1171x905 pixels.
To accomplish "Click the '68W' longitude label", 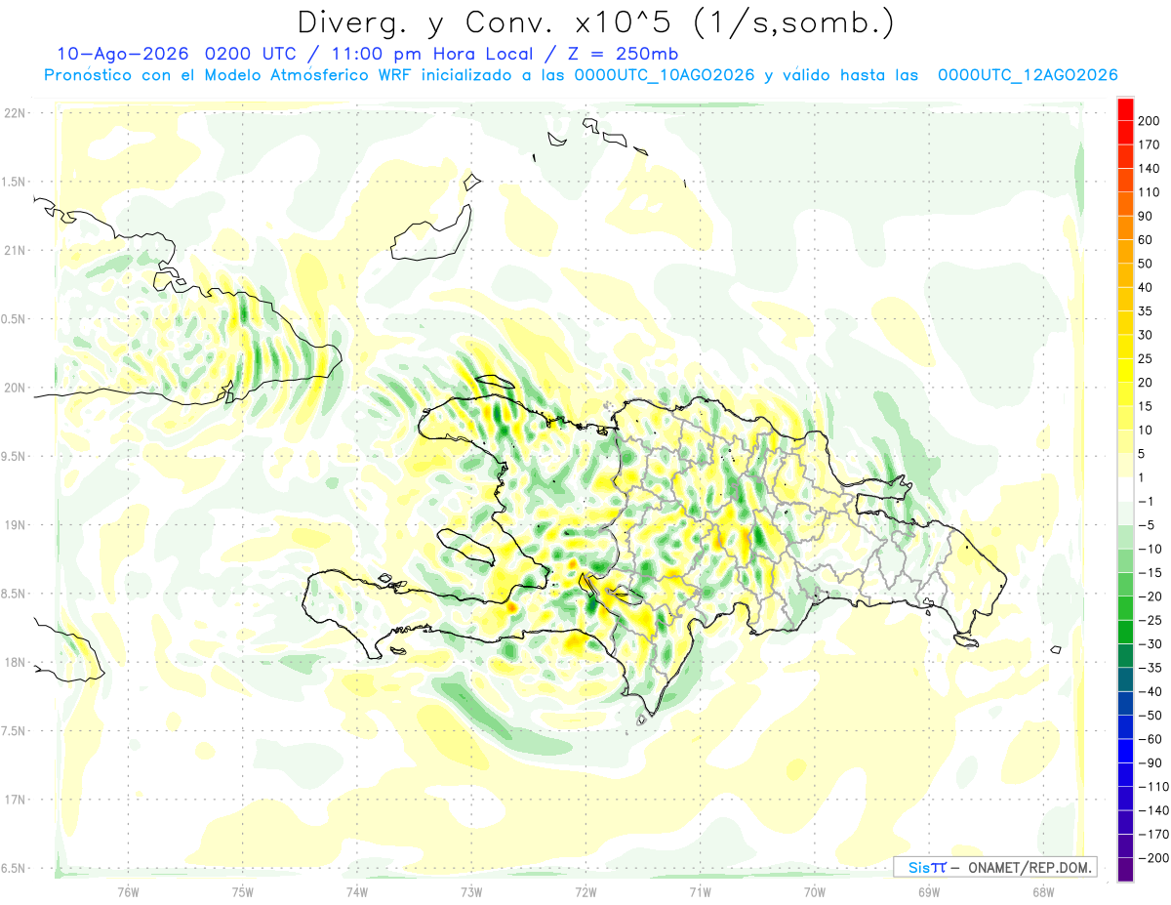I will coord(1043,891).
